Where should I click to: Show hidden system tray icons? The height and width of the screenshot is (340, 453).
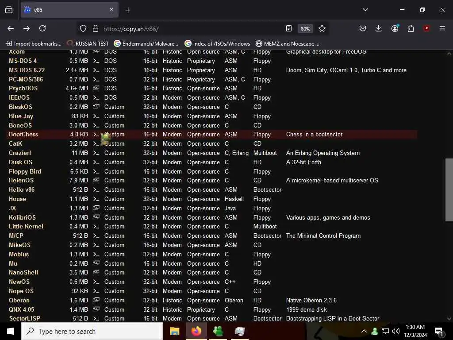click(x=364, y=331)
